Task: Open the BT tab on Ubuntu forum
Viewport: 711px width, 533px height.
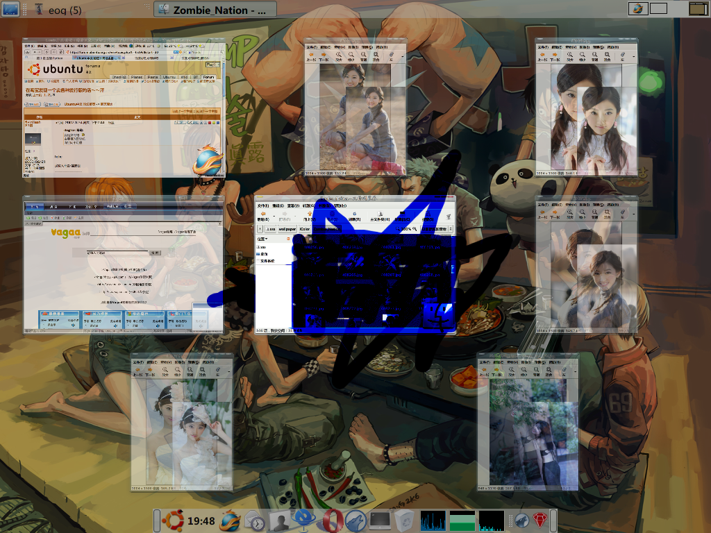Action: tap(196, 78)
